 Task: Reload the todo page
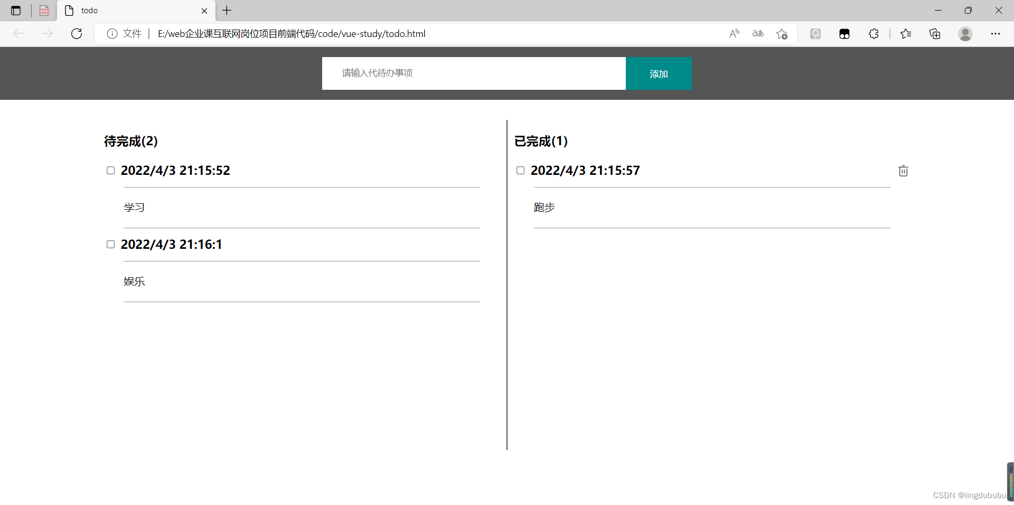click(x=77, y=34)
